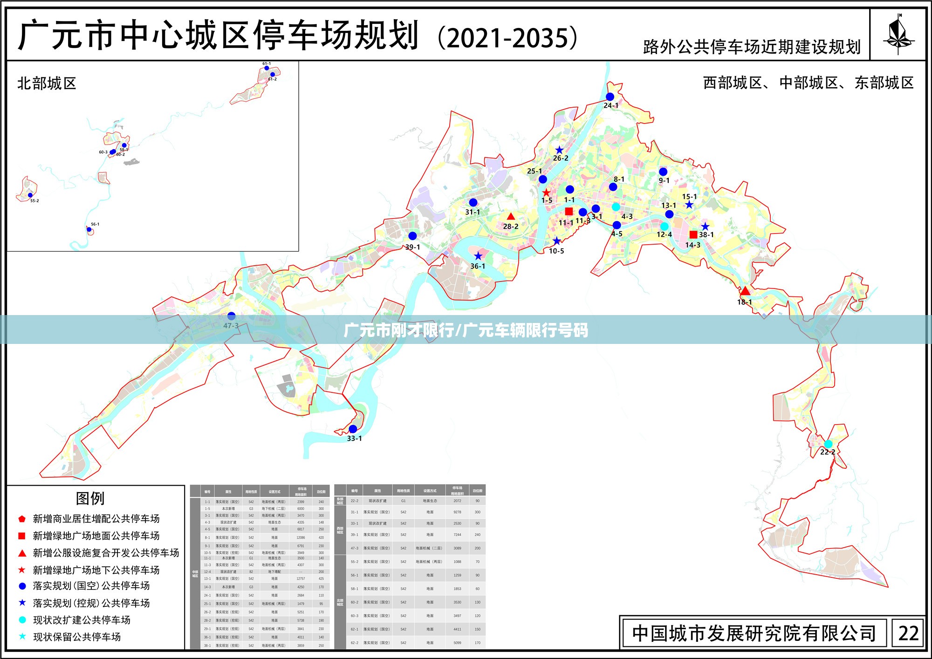
Task: Click the legend entry 现状改扩建公共停车场
Action: point(82,620)
